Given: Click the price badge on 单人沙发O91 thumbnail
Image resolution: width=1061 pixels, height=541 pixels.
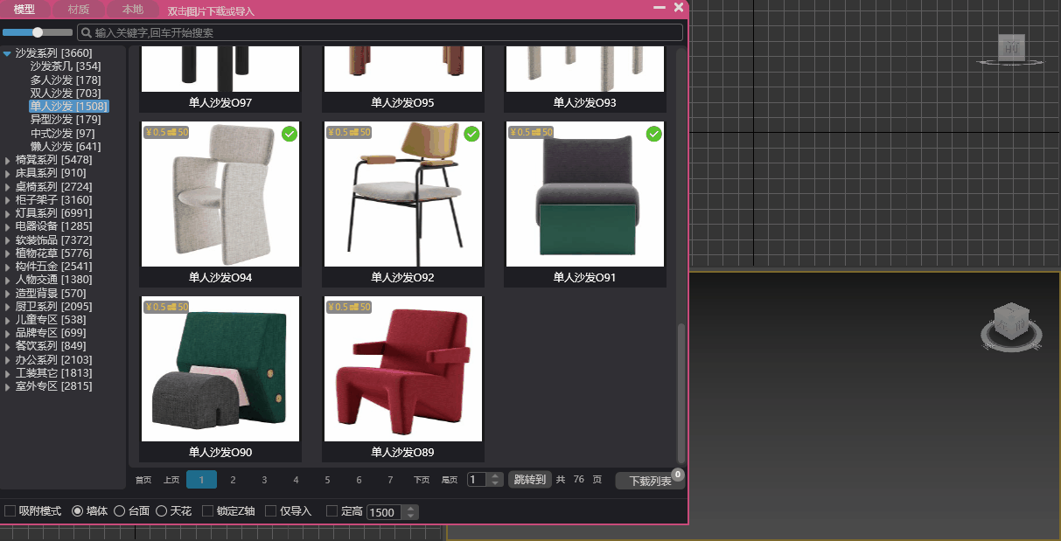Looking at the screenshot, I should (530, 133).
